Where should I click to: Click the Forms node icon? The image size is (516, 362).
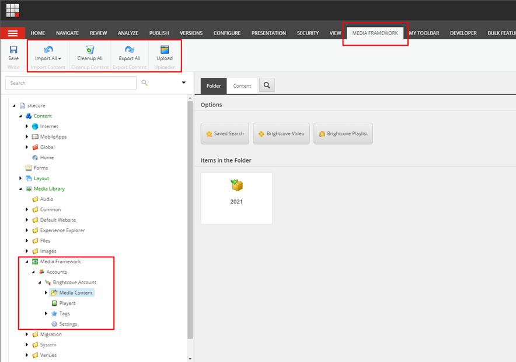[x=29, y=168]
